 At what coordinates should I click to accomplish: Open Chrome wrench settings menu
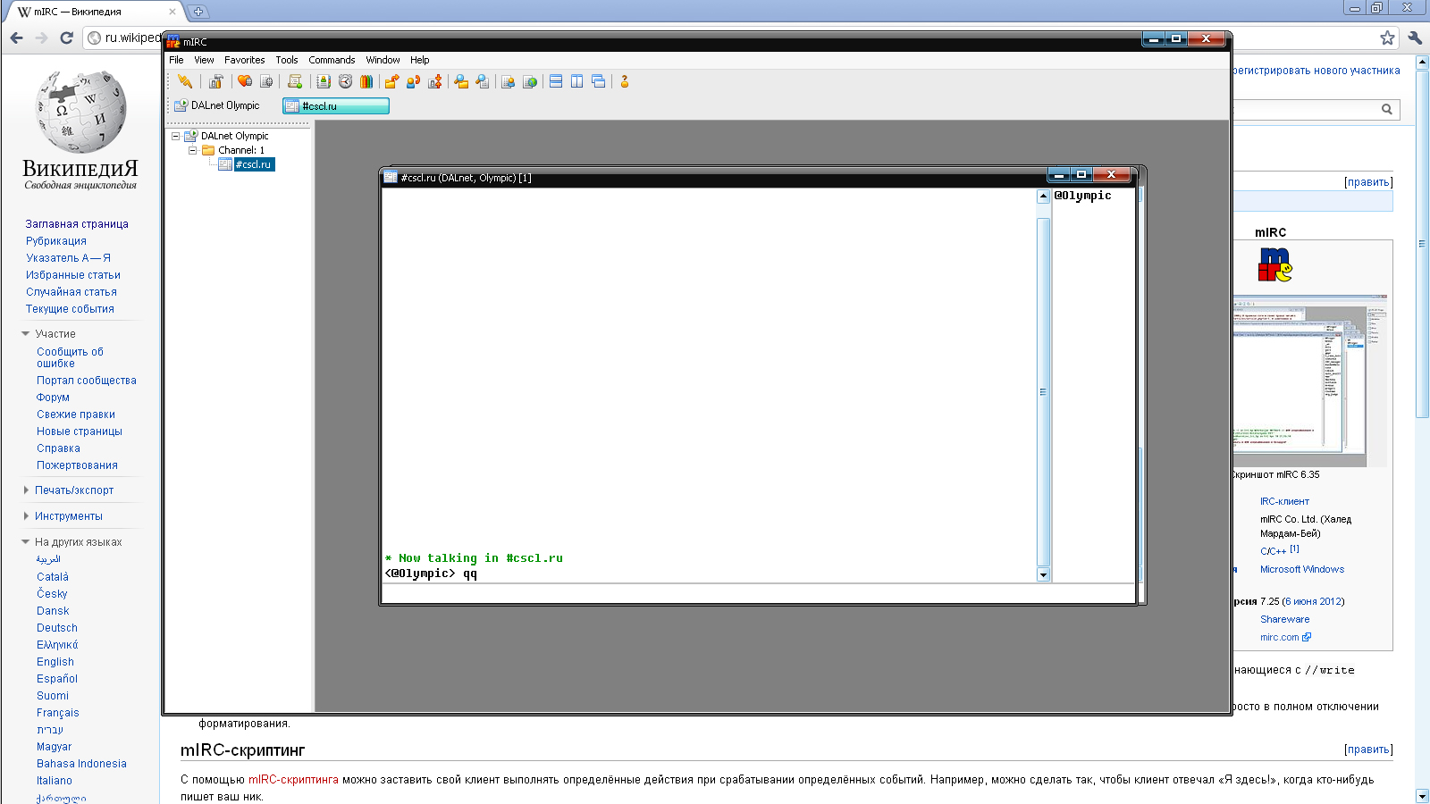[x=1415, y=38]
